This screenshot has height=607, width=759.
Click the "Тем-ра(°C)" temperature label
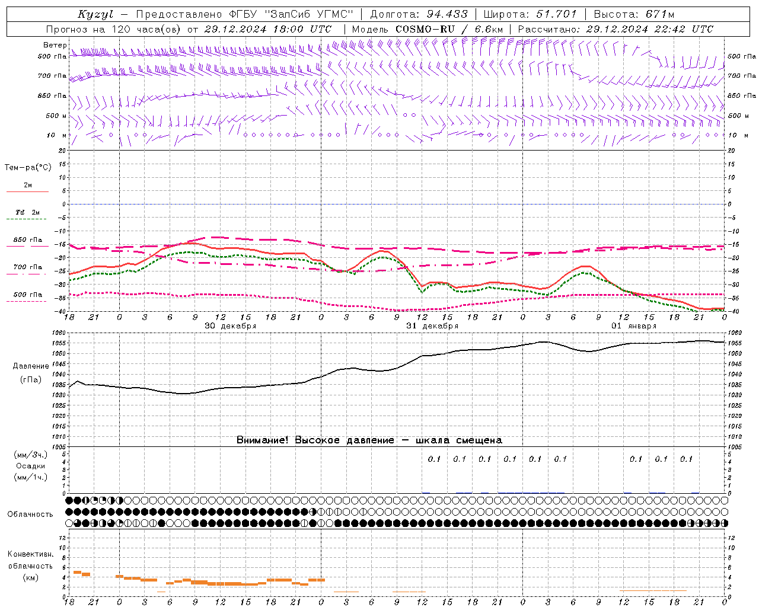pyautogui.click(x=28, y=168)
